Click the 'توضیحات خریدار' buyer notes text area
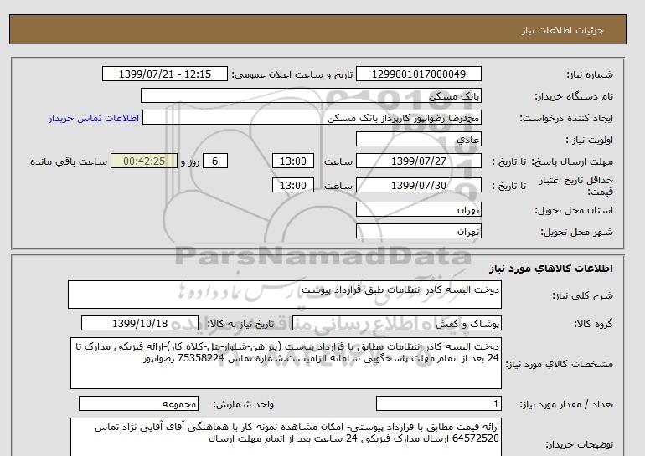Screen dimensions: 645x456 285,437
